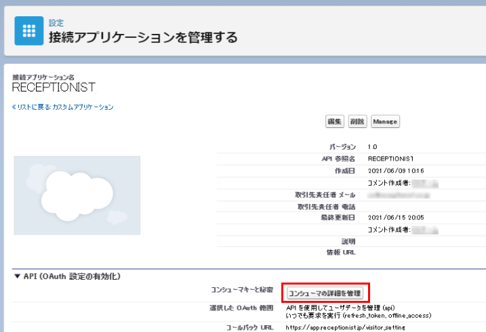Click the コンシューマキーと秘密 label

tap(242, 289)
